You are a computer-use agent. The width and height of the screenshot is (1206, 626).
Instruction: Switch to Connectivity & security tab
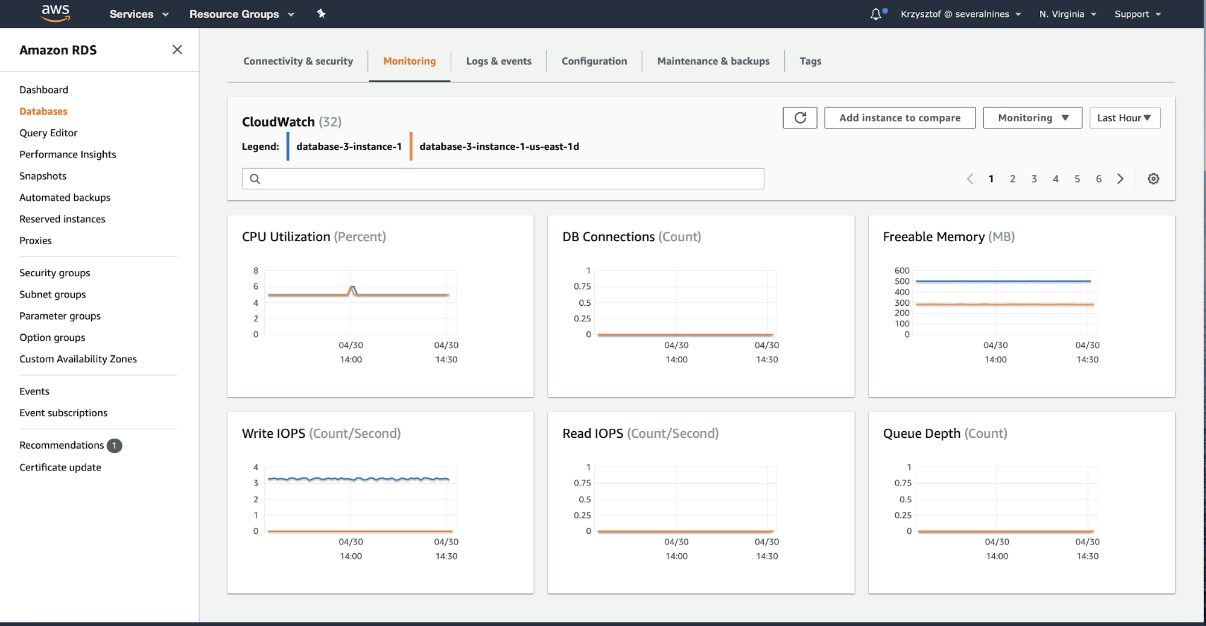(x=298, y=61)
